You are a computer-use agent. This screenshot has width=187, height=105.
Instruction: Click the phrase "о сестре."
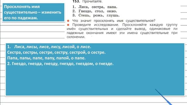(x=96, y=52)
